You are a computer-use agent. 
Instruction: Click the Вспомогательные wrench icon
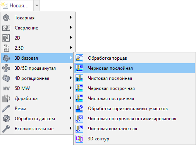[x=6, y=129]
